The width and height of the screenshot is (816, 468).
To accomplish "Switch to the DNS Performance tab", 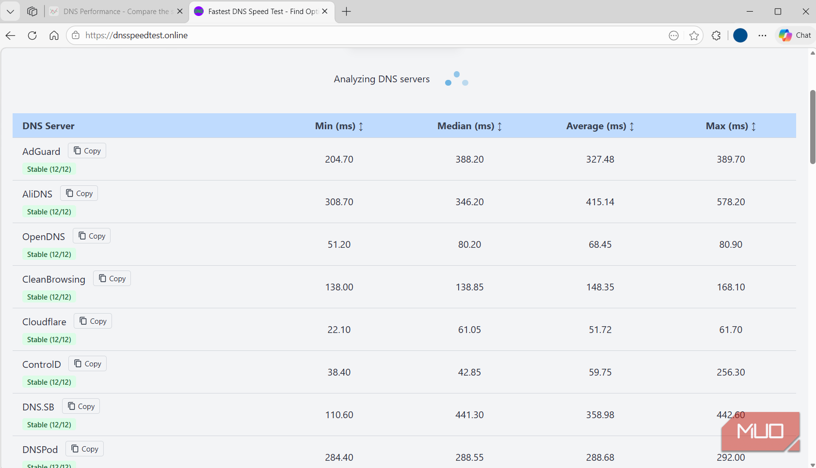I will (116, 12).
